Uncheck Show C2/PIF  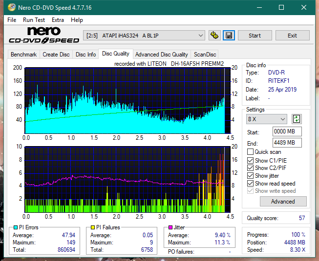tap(250, 168)
